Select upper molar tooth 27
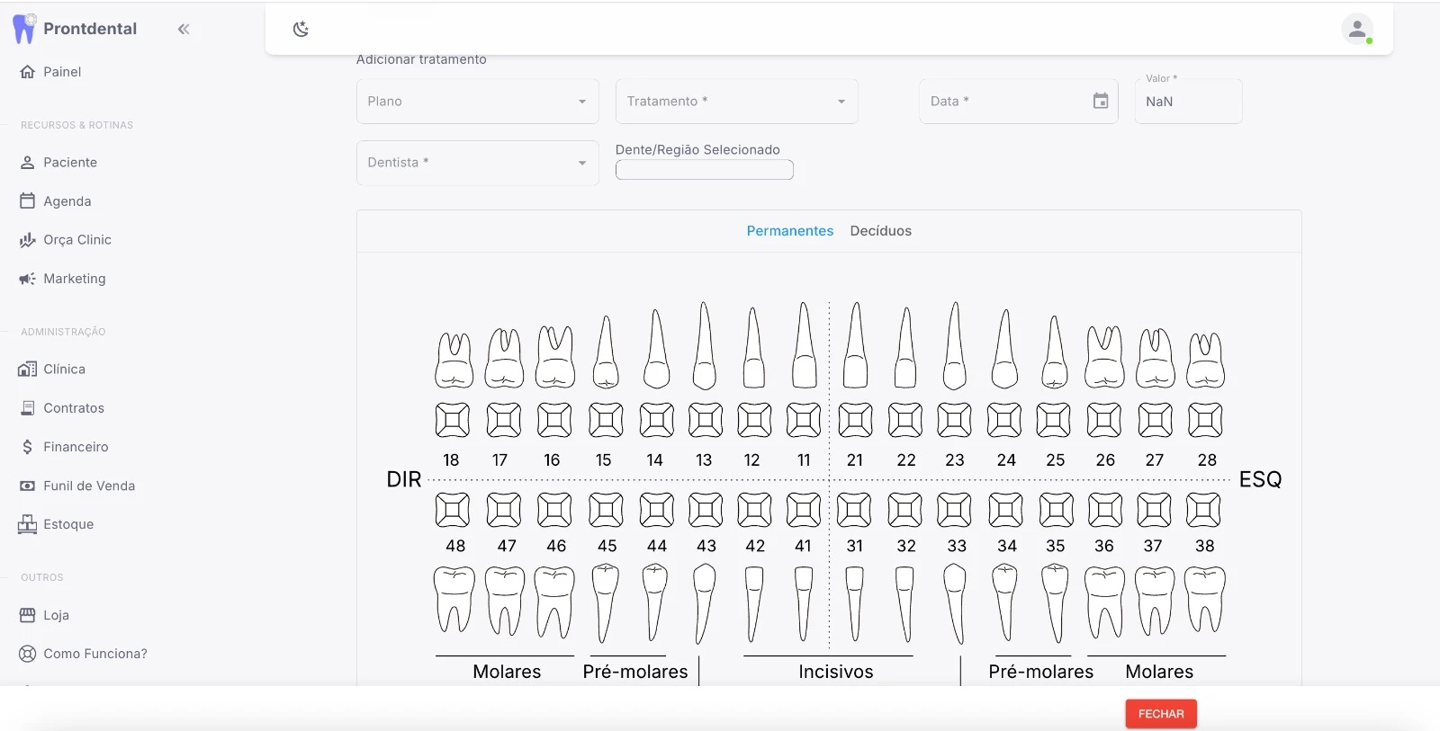Screen dimensions: 1440x731 [x=1156, y=357]
